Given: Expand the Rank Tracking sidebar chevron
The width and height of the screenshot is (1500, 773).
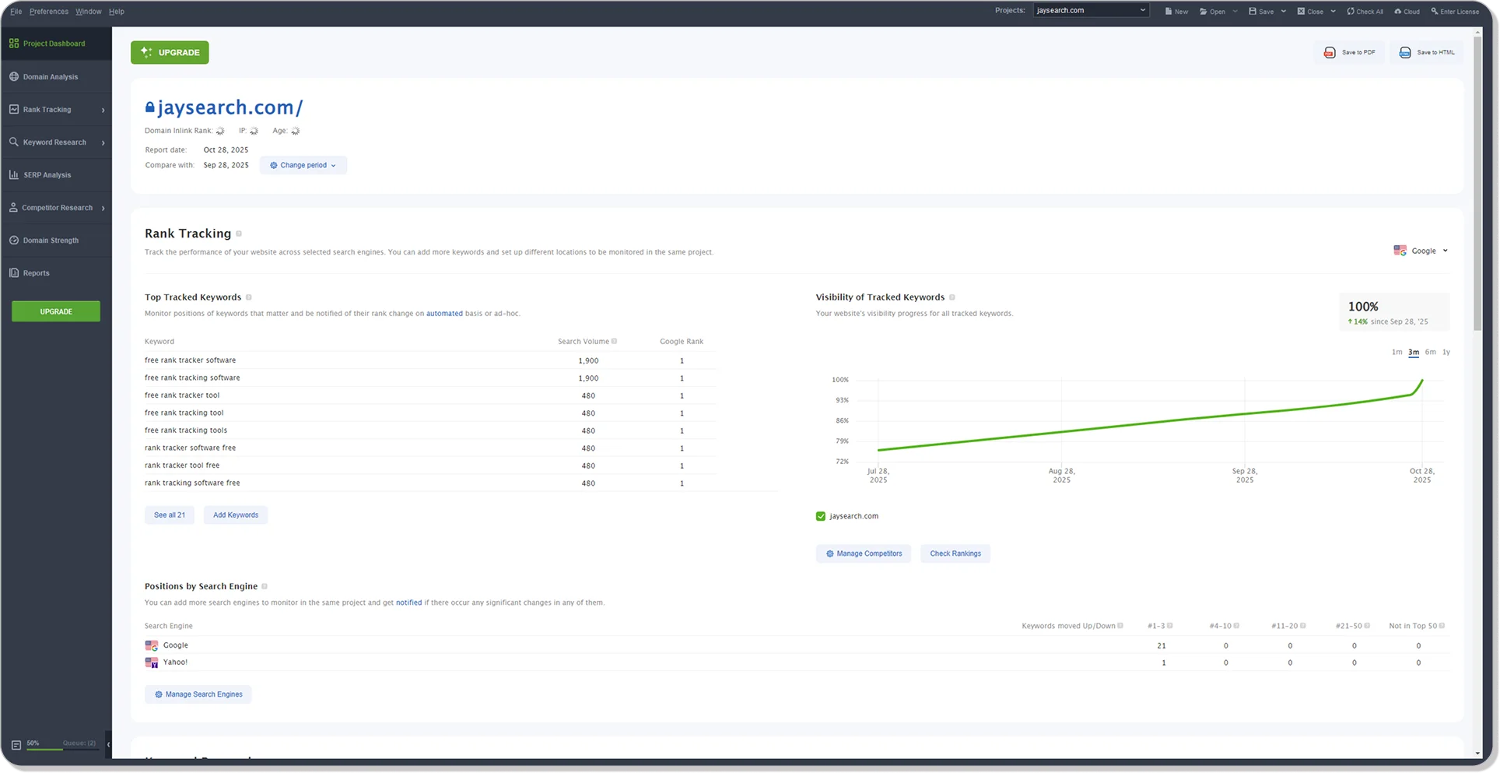Looking at the screenshot, I should (103, 110).
